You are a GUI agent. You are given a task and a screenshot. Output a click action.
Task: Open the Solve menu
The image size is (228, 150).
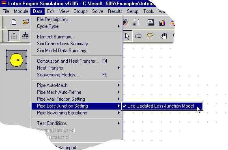[97, 11]
